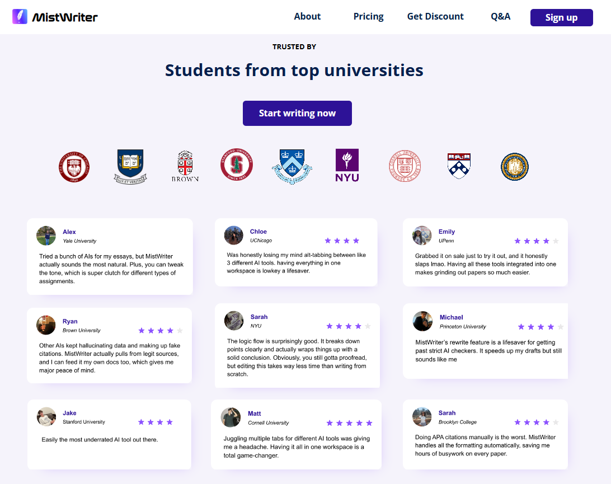The image size is (611, 484).
Task: Click the NYU purple torch logo
Action: 347,165
